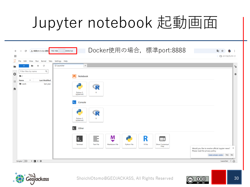Click the browser forward arrow

21,51
